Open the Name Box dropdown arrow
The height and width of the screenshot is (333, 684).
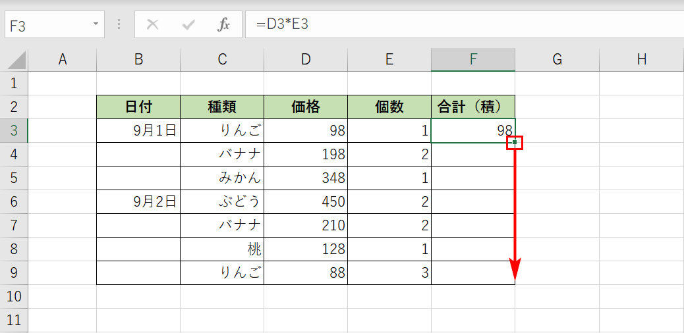tap(96, 24)
